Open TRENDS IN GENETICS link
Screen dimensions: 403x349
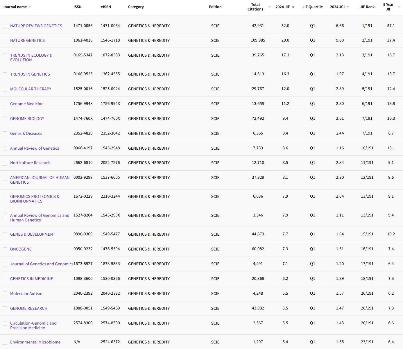coord(30,74)
